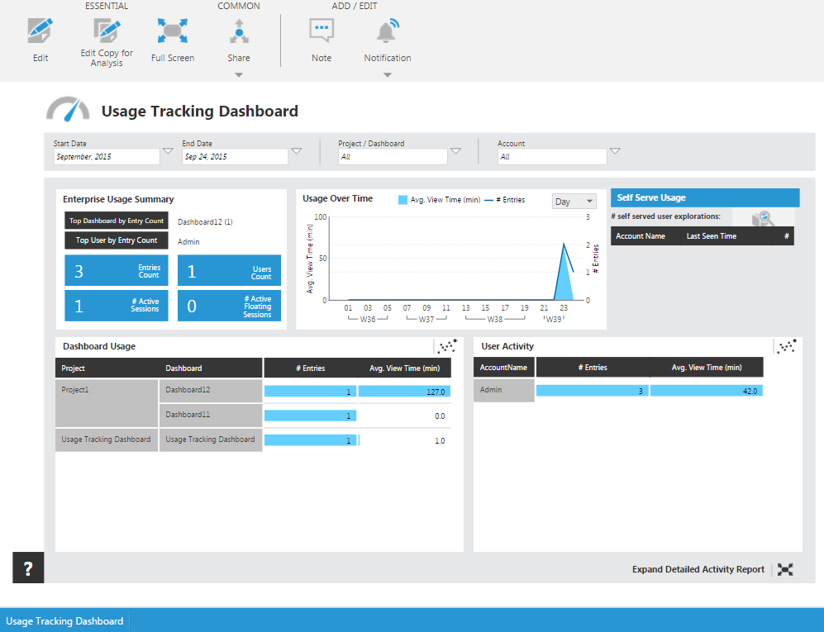Select Usage Tracking Dashboard project cell
Screen dimensions: 824x632
[107, 440]
